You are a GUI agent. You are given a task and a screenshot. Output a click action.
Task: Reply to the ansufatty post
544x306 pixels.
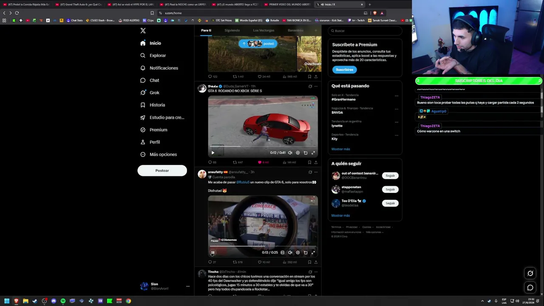212,262
